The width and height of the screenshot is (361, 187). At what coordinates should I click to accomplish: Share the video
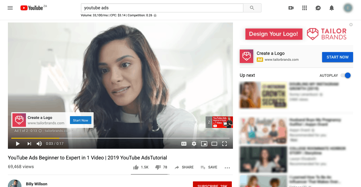184,167
